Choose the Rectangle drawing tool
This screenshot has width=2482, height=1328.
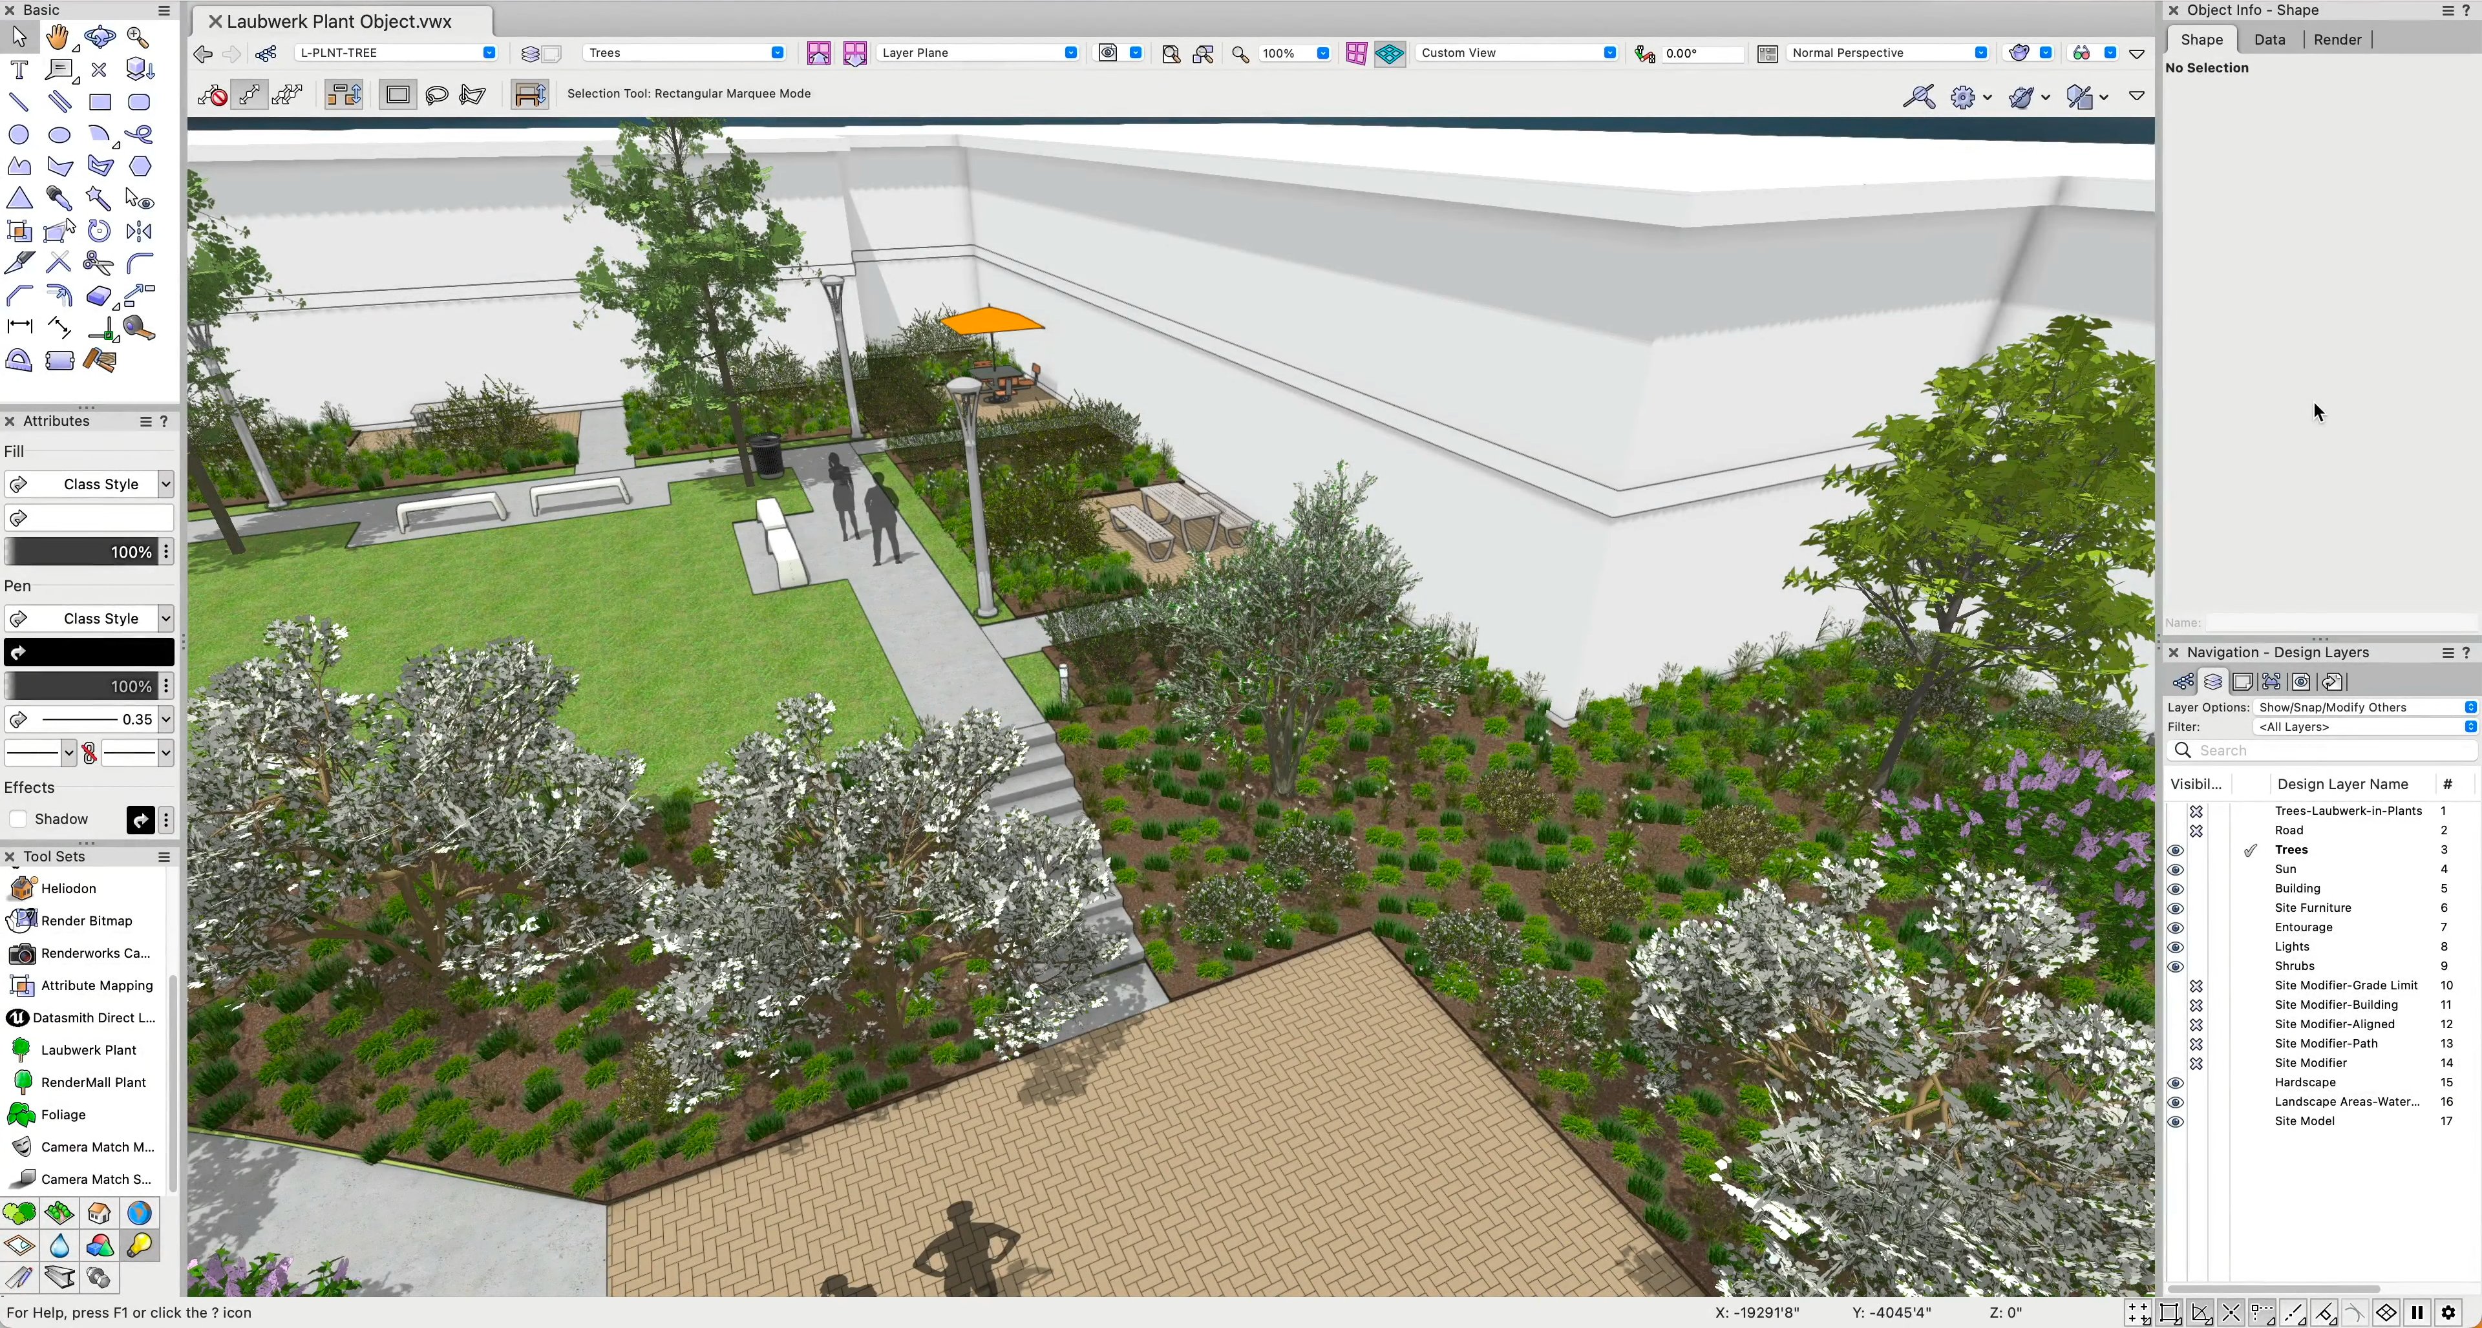point(100,102)
